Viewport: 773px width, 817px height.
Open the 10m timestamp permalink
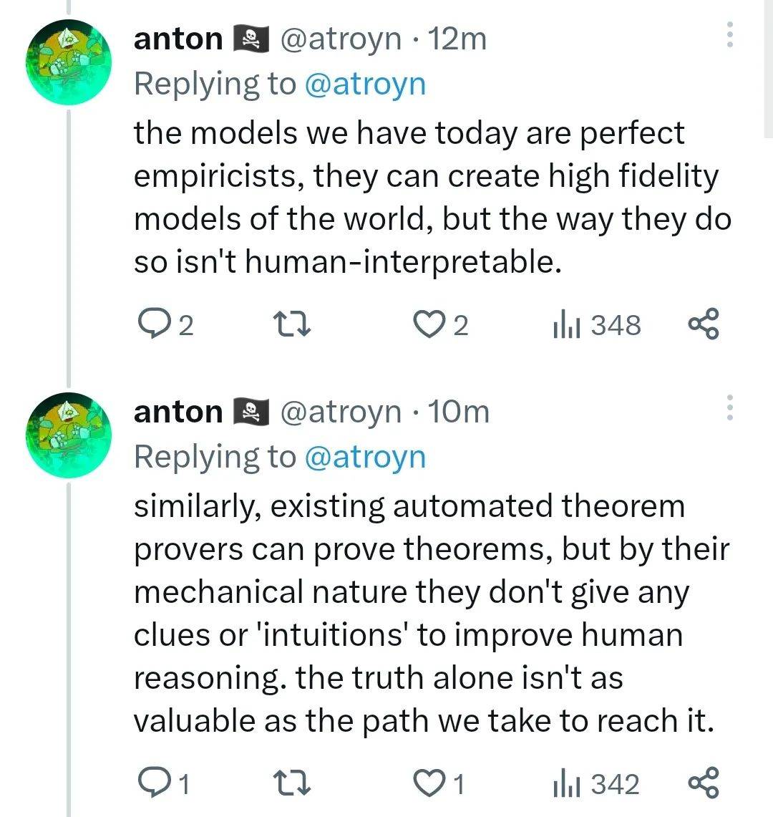pyautogui.click(x=458, y=411)
